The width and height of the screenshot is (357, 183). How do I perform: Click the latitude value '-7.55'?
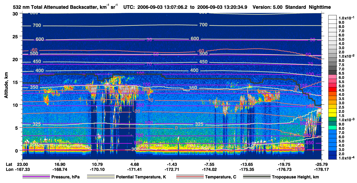(x=209, y=164)
